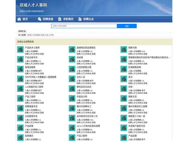Image resolution: width=188 pixels, height=141 pixels.
Task: Click job icon next to 德州市招聘车工
Action: pyautogui.click(x=72, y=108)
